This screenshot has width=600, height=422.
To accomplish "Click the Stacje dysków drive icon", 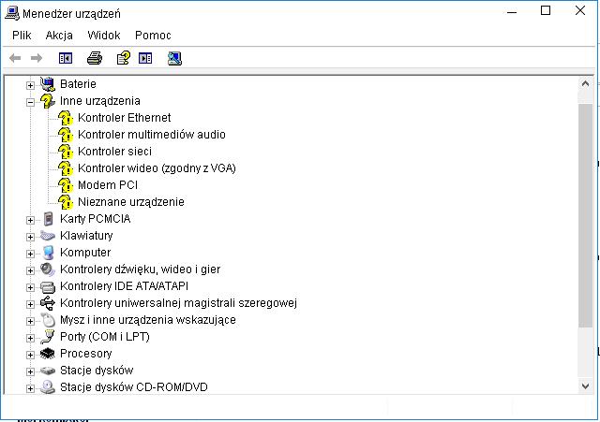I will click(x=48, y=371).
